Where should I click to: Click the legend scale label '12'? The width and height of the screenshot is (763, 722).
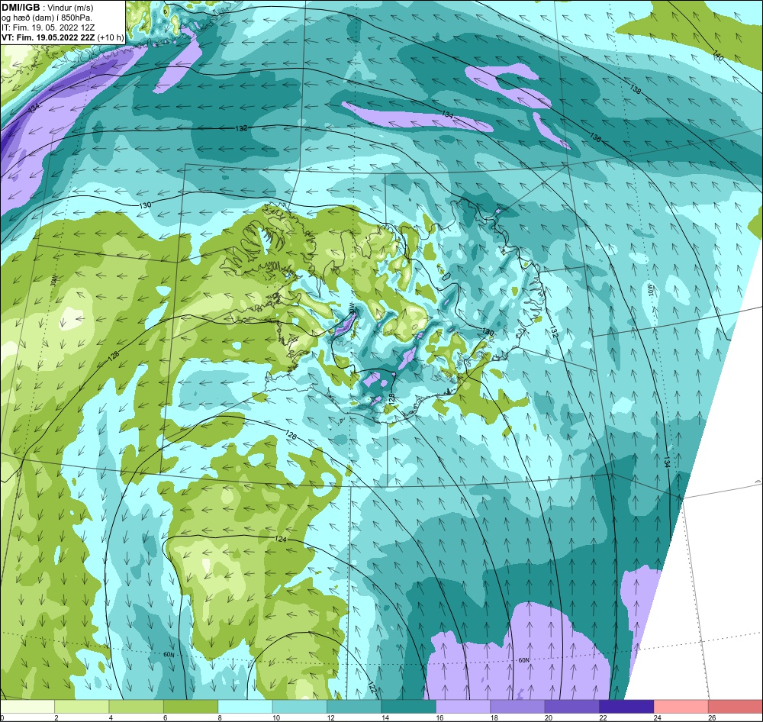point(330,717)
